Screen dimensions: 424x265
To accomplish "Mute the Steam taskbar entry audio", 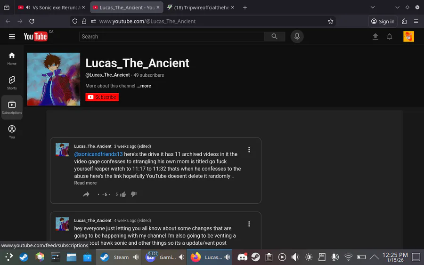I will point(136,257).
